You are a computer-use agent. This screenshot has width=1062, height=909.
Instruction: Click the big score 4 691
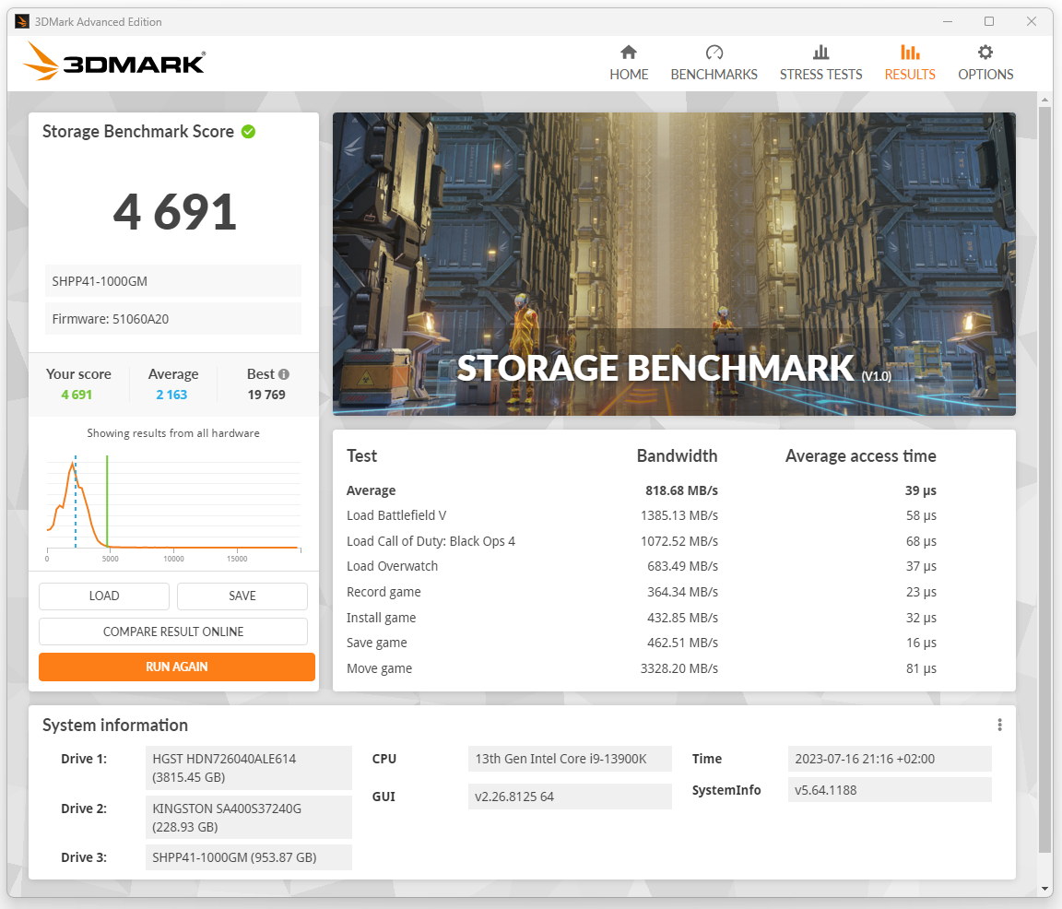click(175, 212)
